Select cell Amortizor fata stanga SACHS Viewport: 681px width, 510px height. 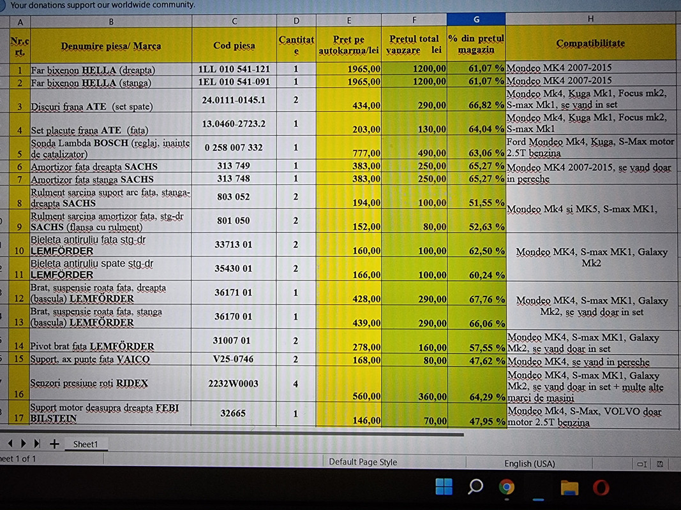(x=111, y=179)
